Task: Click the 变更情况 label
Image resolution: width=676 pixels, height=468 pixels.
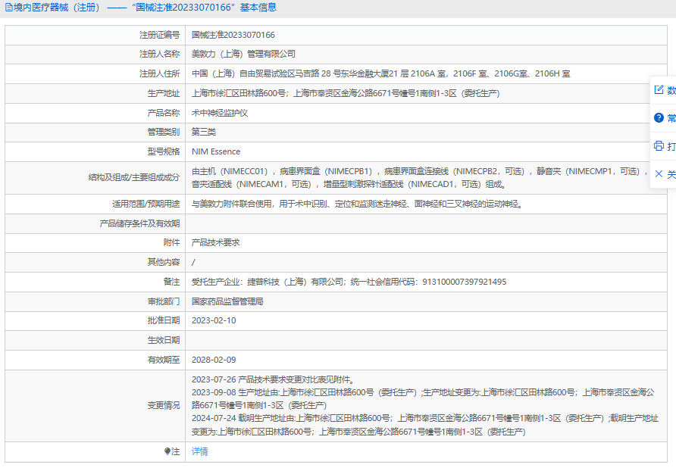Action: [x=164, y=405]
